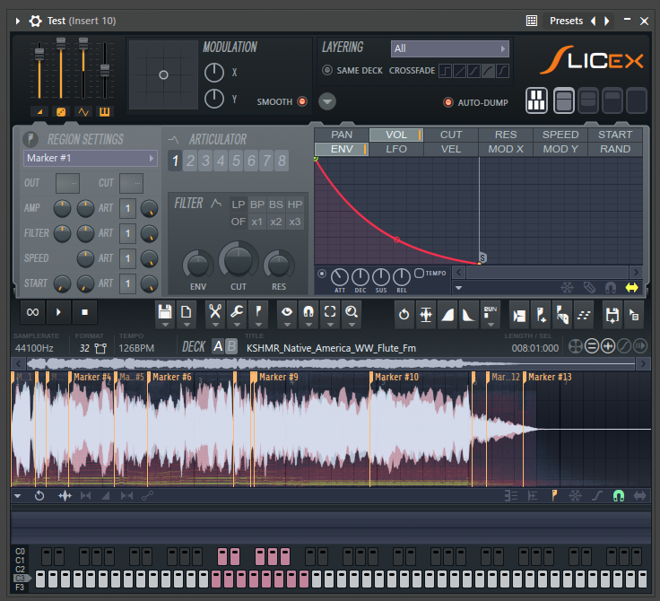The width and height of the screenshot is (660, 601).
Task: Select the LP filter type
Action: tap(239, 205)
